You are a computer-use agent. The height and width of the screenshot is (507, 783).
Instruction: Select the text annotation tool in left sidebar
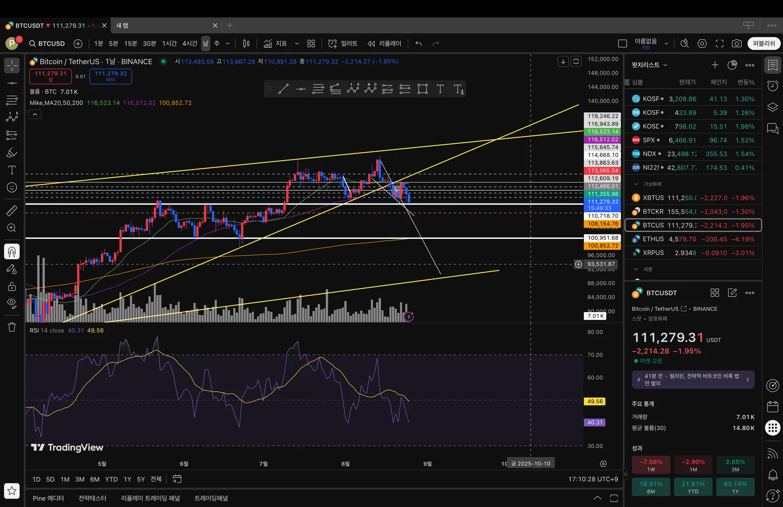click(12, 170)
